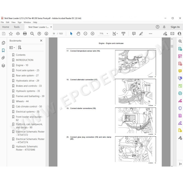Open Hydraulic Schematic Poster - 47551846 bookmark
The height and width of the screenshot is (183, 183).
pos(27,148)
